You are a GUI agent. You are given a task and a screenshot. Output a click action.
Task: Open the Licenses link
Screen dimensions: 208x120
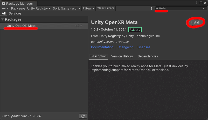[144, 47]
